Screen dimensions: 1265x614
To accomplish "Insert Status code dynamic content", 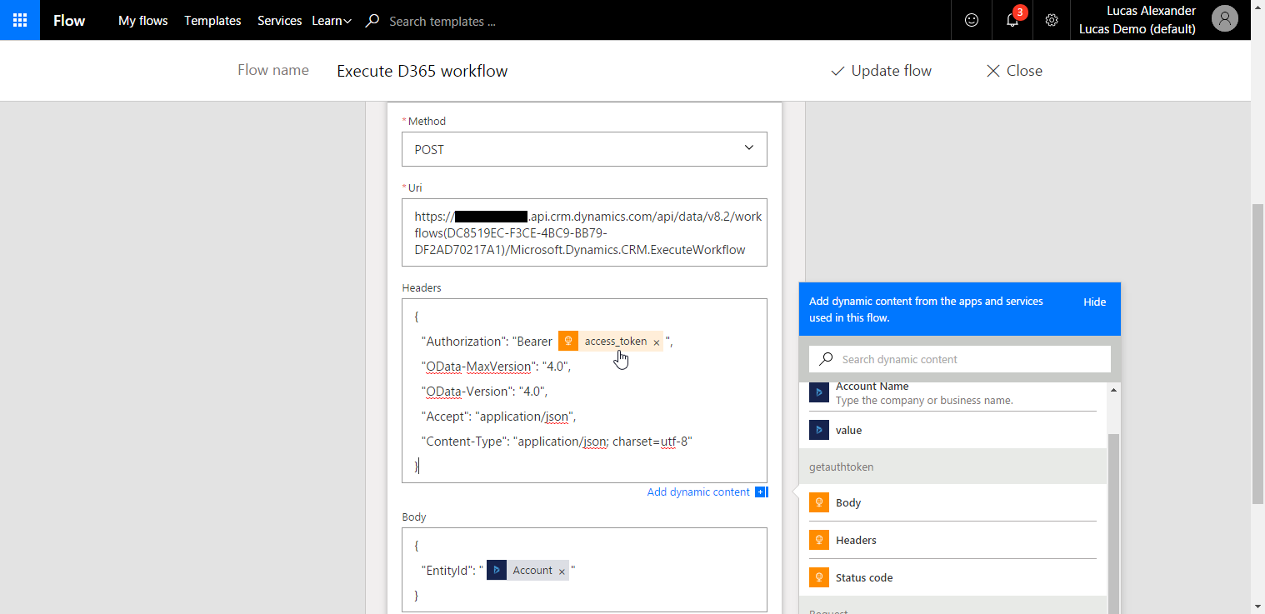I will point(952,577).
